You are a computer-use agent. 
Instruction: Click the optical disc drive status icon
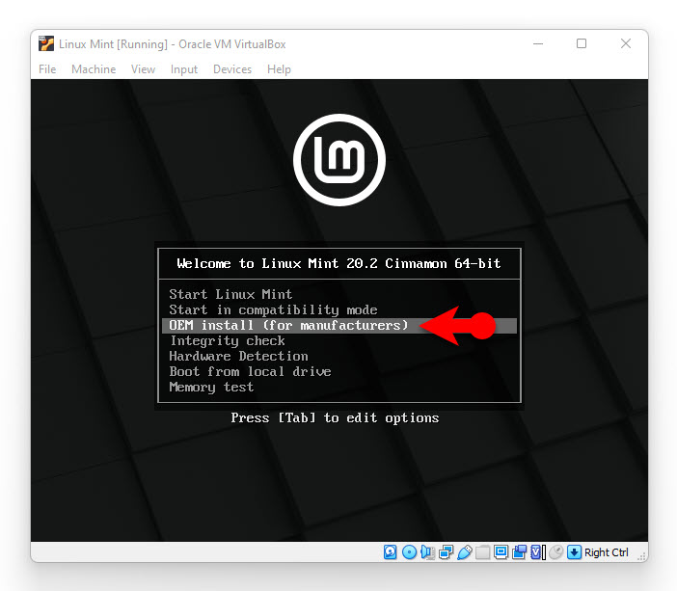click(409, 552)
